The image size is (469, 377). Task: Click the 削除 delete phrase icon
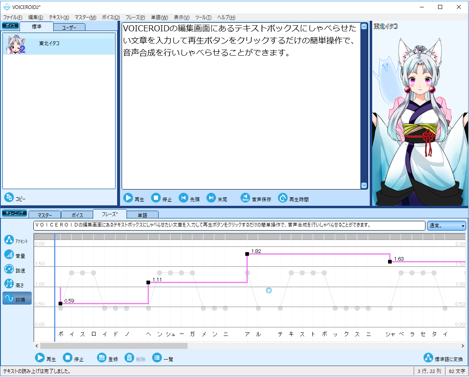pyautogui.click(x=129, y=357)
